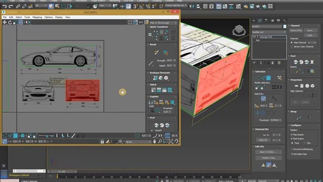
Task: Click the UV axis display button
Action: point(141,22)
